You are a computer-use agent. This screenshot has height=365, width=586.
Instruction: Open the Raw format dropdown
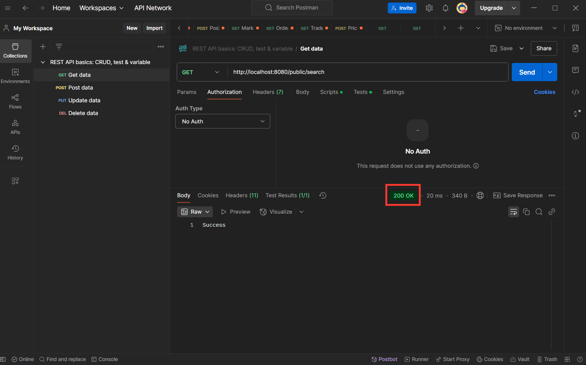[x=195, y=212]
